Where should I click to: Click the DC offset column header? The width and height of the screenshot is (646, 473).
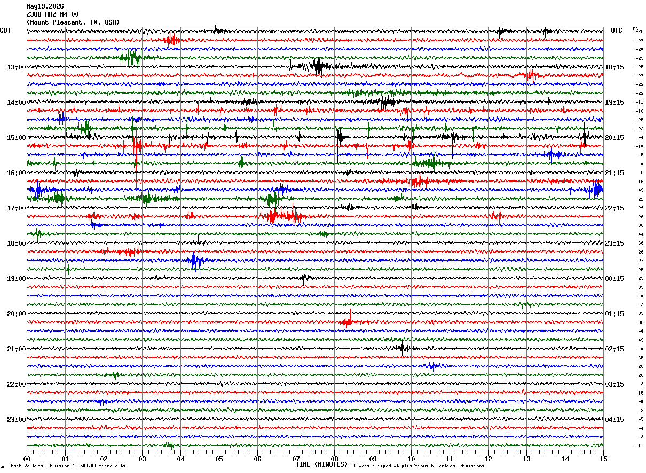tap(636, 29)
